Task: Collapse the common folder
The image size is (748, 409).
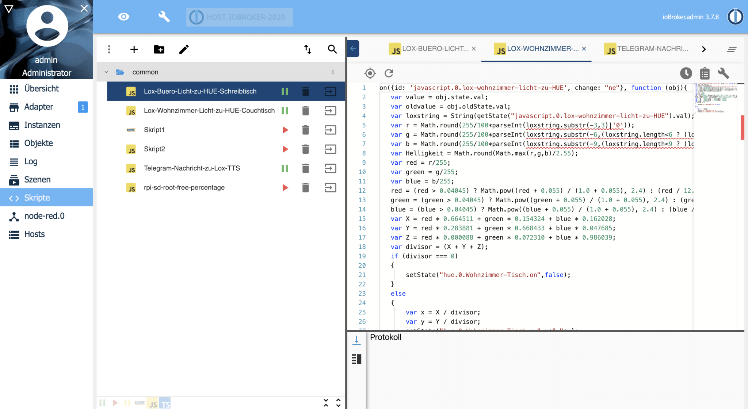Action: (106, 72)
